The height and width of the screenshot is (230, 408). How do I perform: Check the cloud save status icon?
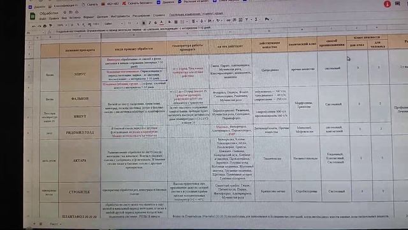coord(76,12)
